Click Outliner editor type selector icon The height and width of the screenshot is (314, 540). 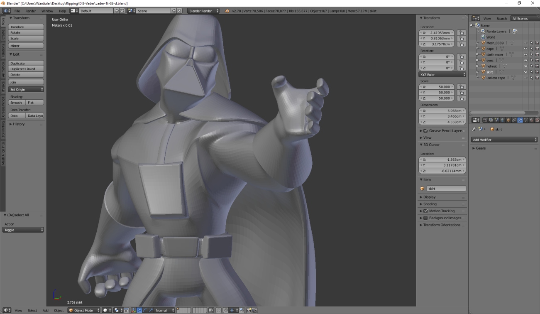(x=476, y=19)
